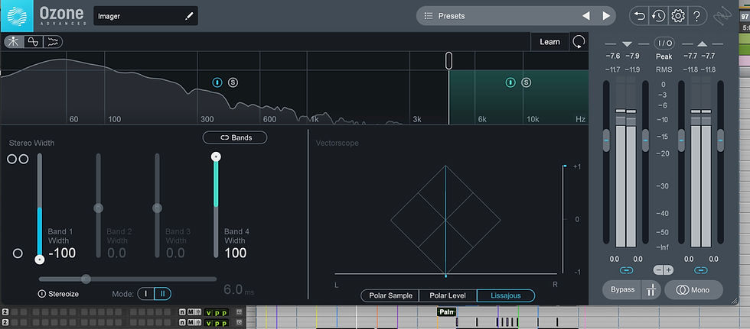Solo the low-mid band with its S icon

pos(233,82)
